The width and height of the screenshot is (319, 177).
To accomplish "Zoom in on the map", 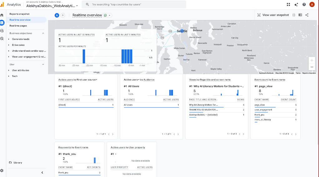I will [x=312, y=60].
